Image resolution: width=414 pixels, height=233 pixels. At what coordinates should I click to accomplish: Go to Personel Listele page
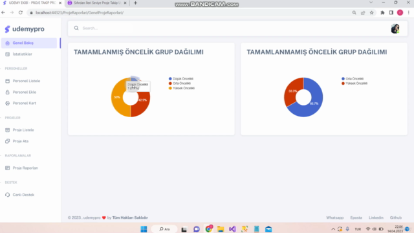[x=27, y=81]
